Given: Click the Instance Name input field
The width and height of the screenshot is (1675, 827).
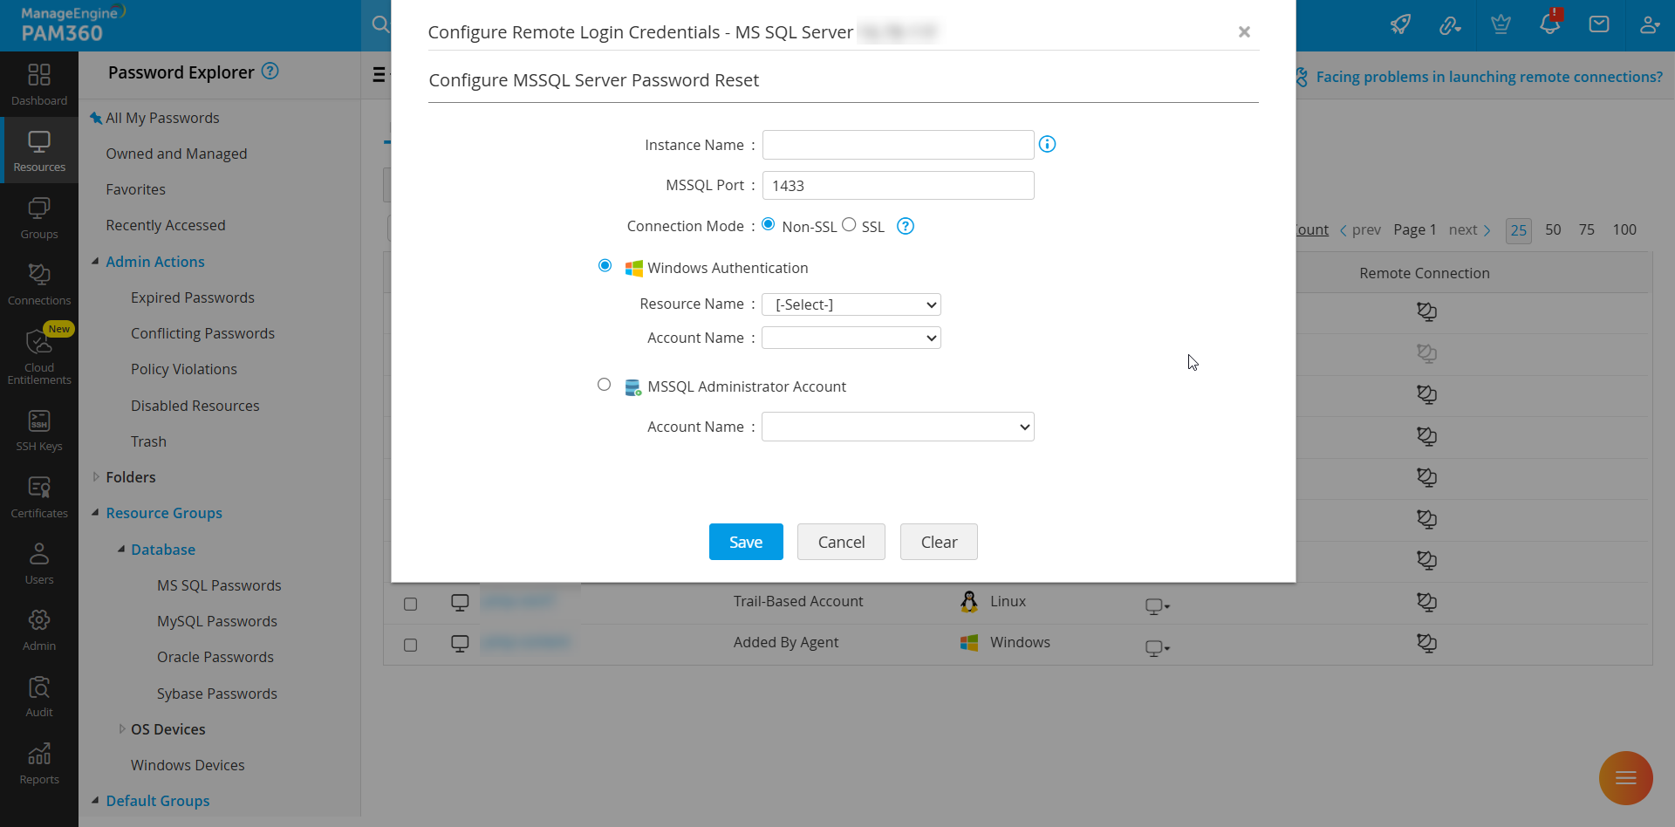Looking at the screenshot, I should (x=898, y=144).
